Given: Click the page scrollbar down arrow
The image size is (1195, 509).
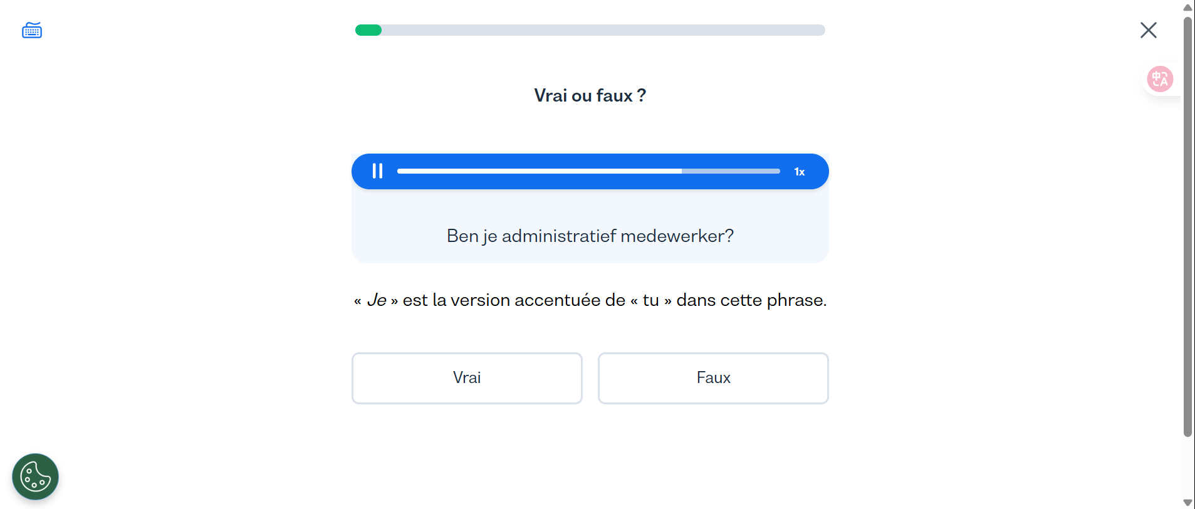Looking at the screenshot, I should 1187,502.
